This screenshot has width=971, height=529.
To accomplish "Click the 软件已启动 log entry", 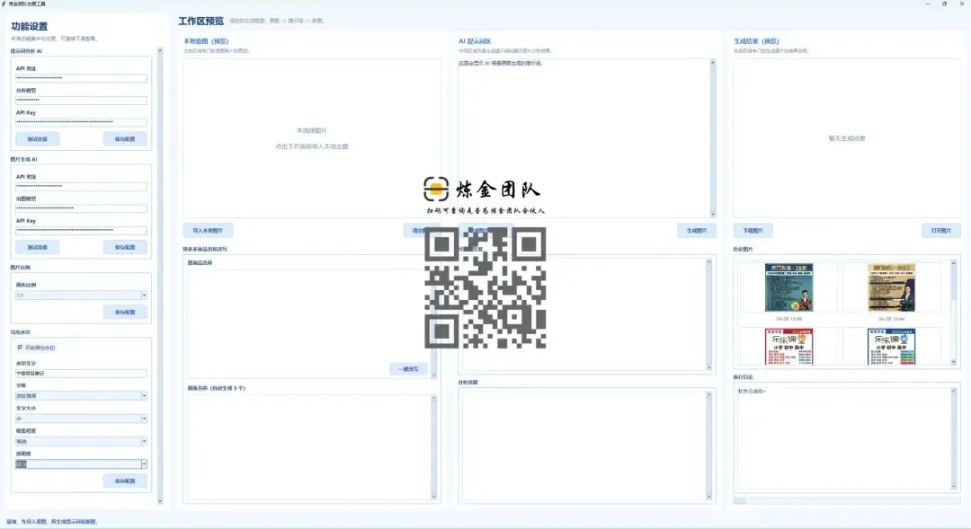I will pos(752,391).
